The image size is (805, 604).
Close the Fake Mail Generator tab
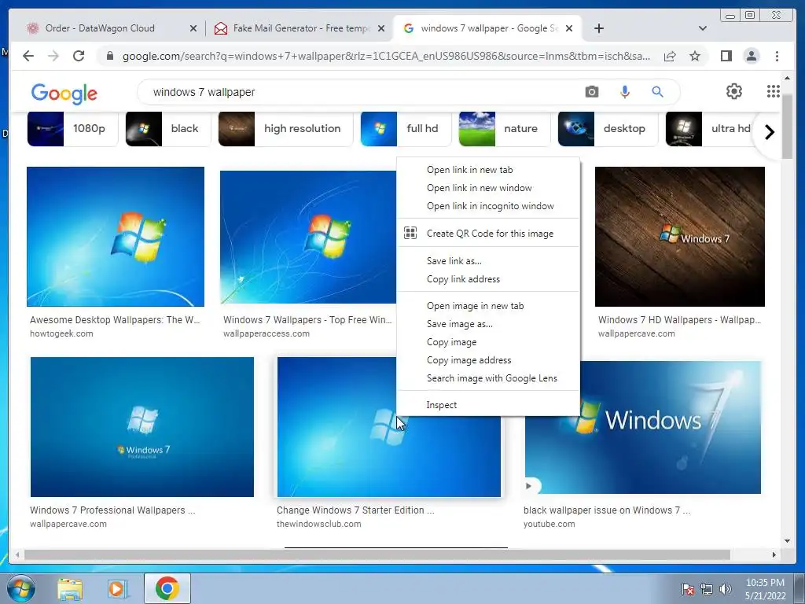point(381,28)
